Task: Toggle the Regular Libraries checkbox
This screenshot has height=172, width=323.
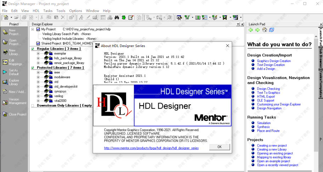Action: tap(33, 49)
